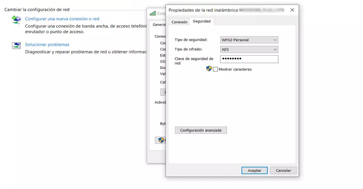Screen dimensions: 363x189
Task: Close the Propiedades de la red dialog
Action: pos(292,10)
